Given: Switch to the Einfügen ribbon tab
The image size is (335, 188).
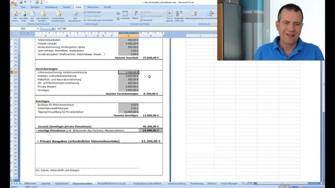Looking at the screenshot, I should click(x=35, y=7).
